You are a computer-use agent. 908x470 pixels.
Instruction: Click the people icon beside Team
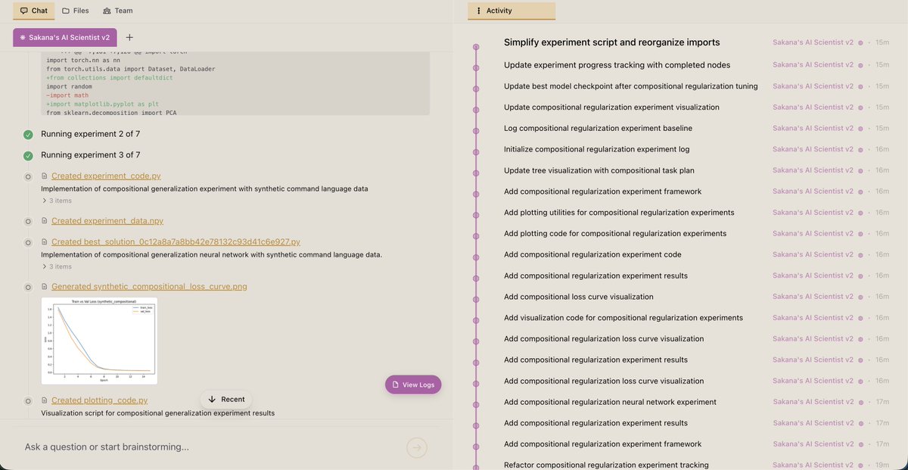[107, 11]
